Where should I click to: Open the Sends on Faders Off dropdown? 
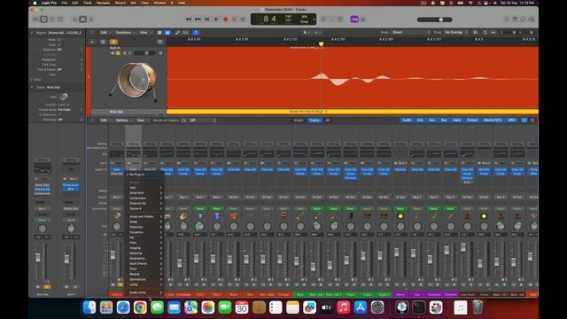(203, 121)
